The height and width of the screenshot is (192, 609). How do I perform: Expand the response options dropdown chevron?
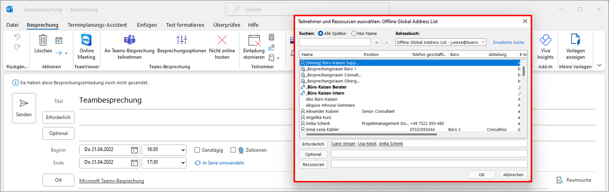pyautogui.click(x=278, y=58)
